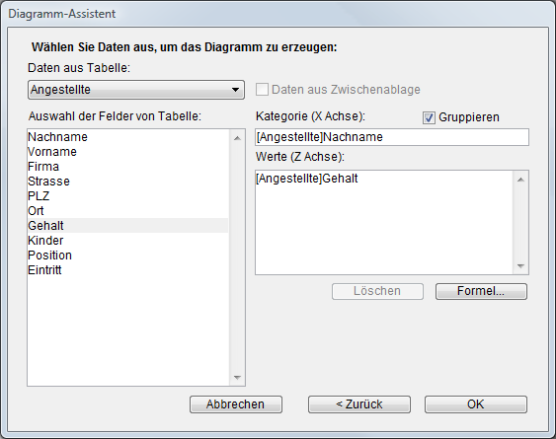Open the Formel... dialog button
Image resolution: width=556 pixels, height=439 pixels.
481,291
